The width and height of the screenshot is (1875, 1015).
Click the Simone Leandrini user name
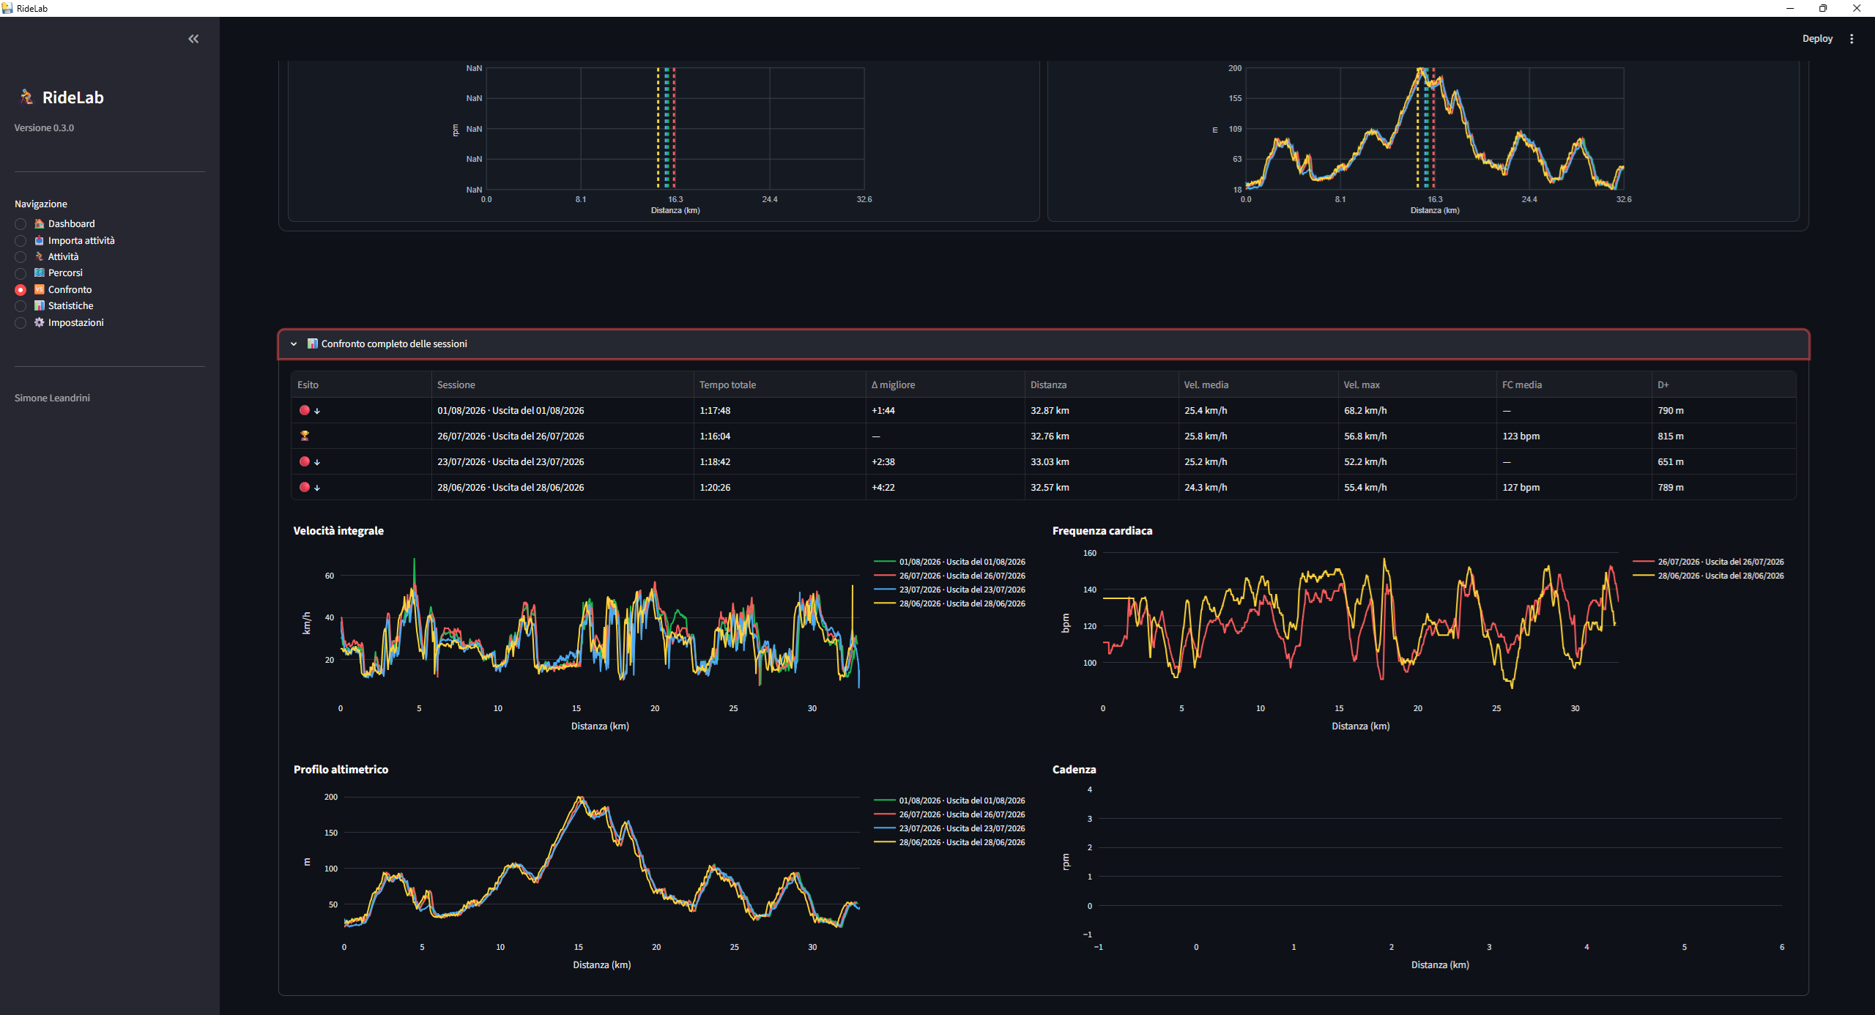click(52, 398)
